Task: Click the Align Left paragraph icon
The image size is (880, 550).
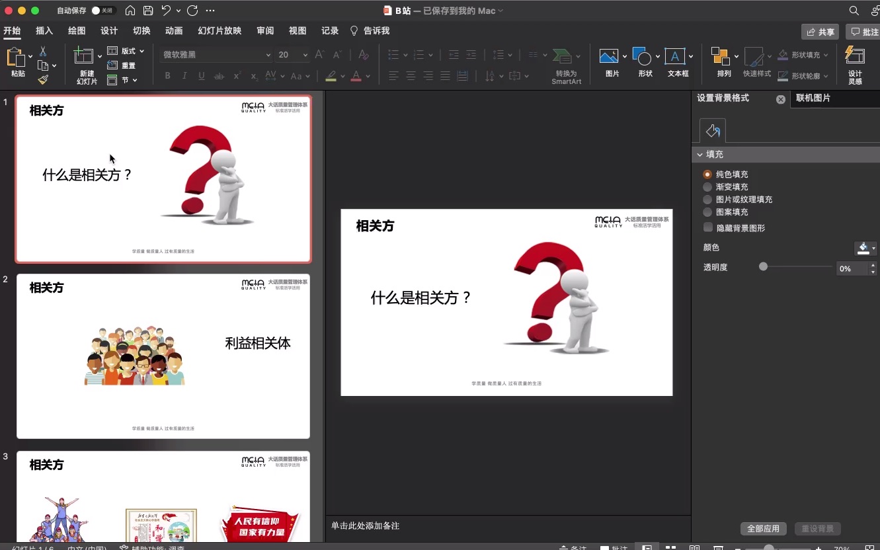Action: (393, 76)
